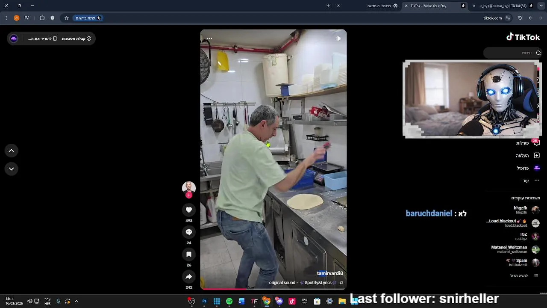This screenshot has height=308, width=547.
Task: Go to previous video with up chevron
Action: click(12, 151)
